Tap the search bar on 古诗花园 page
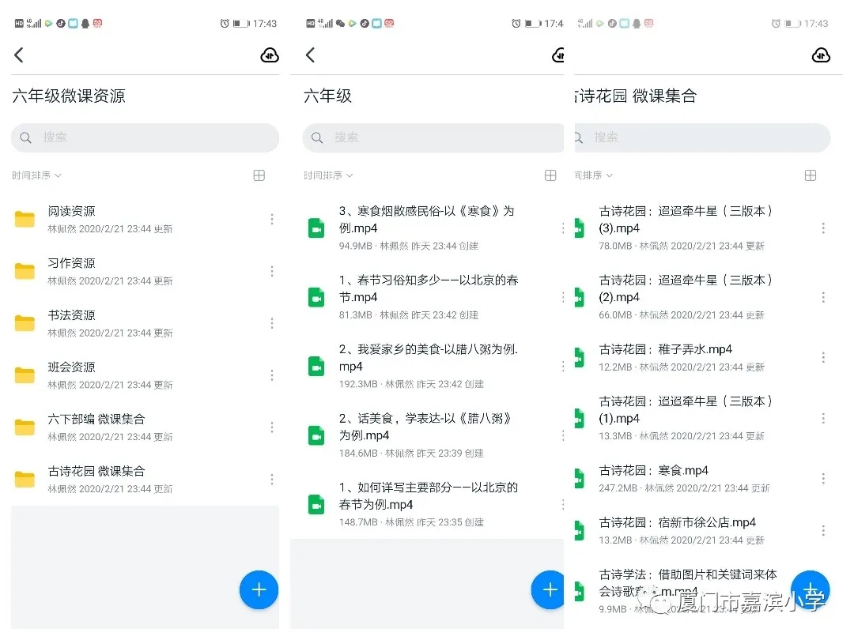The height and width of the screenshot is (640, 854). pos(702,137)
